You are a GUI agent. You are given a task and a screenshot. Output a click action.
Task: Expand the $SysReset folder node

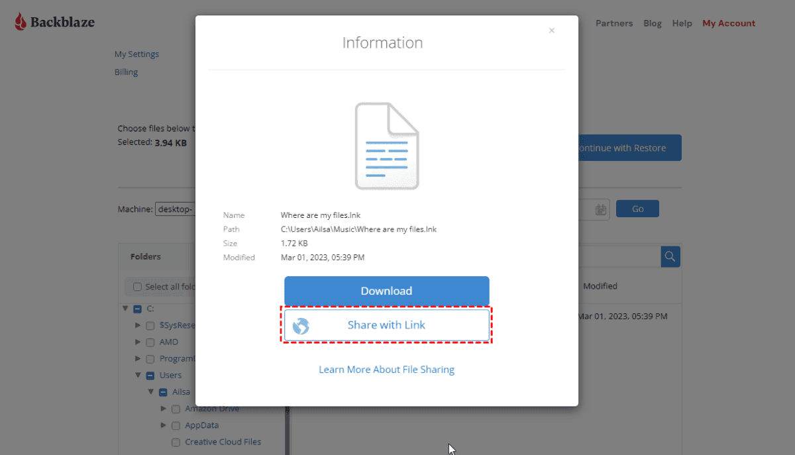(x=138, y=325)
